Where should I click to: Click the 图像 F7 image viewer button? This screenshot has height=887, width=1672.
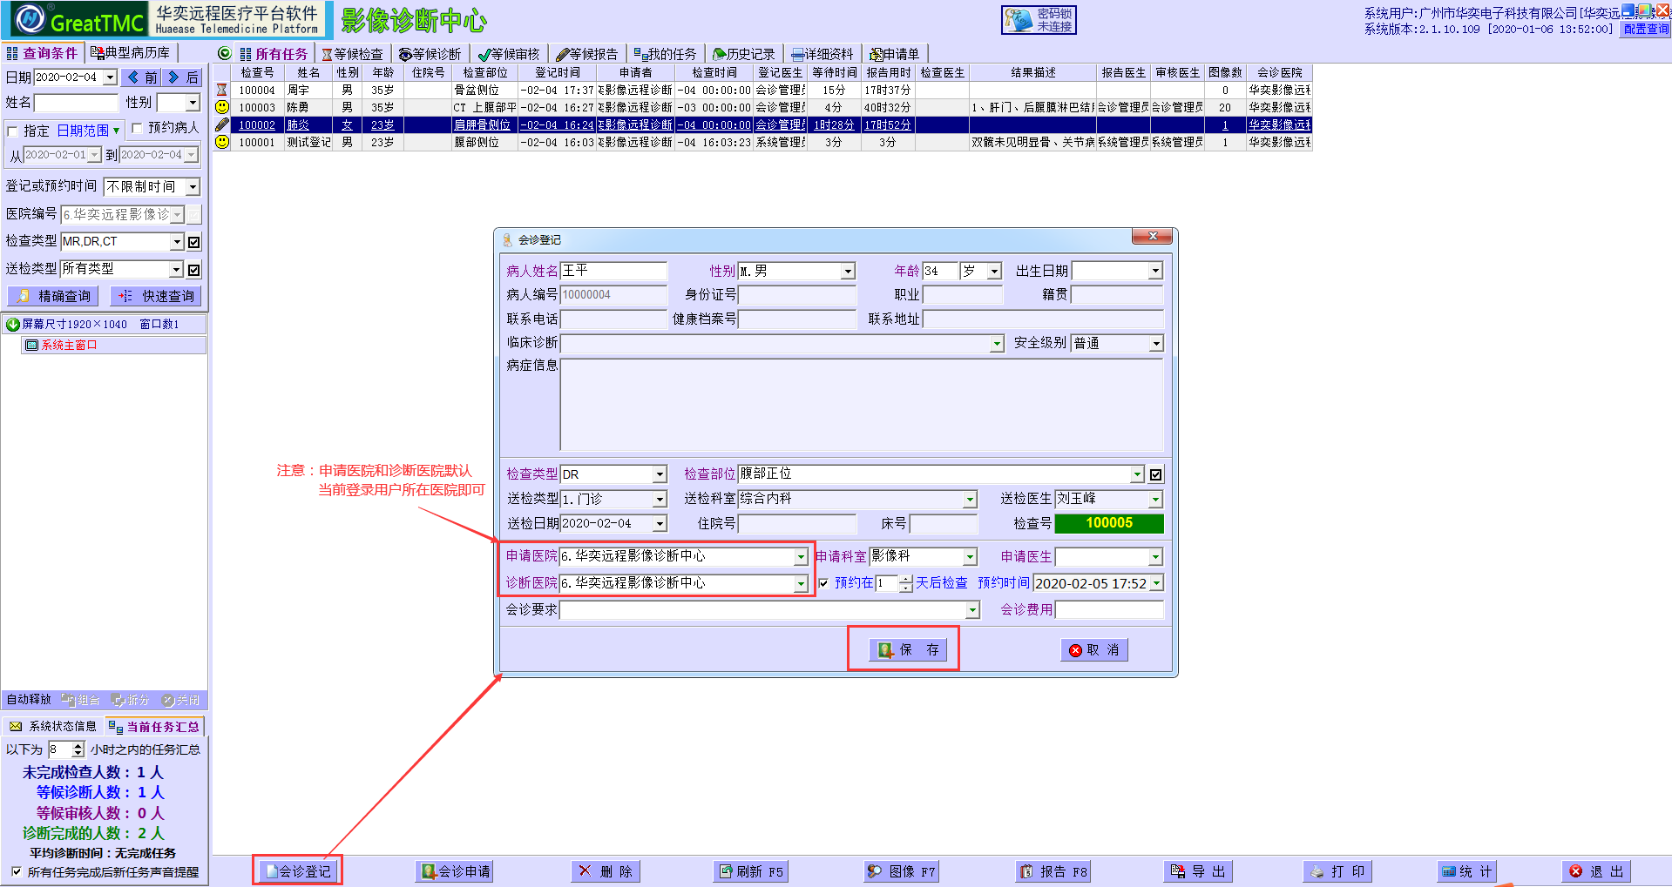tap(901, 871)
